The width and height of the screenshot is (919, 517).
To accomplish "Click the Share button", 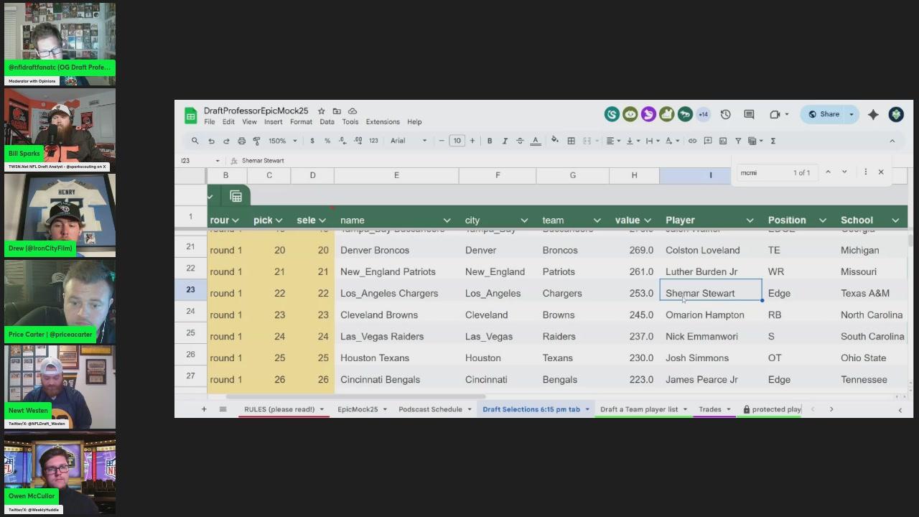I will pos(824,114).
